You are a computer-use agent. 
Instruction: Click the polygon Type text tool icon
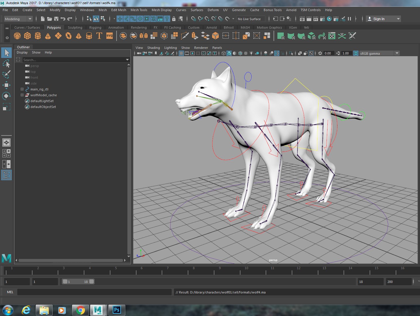99,36
